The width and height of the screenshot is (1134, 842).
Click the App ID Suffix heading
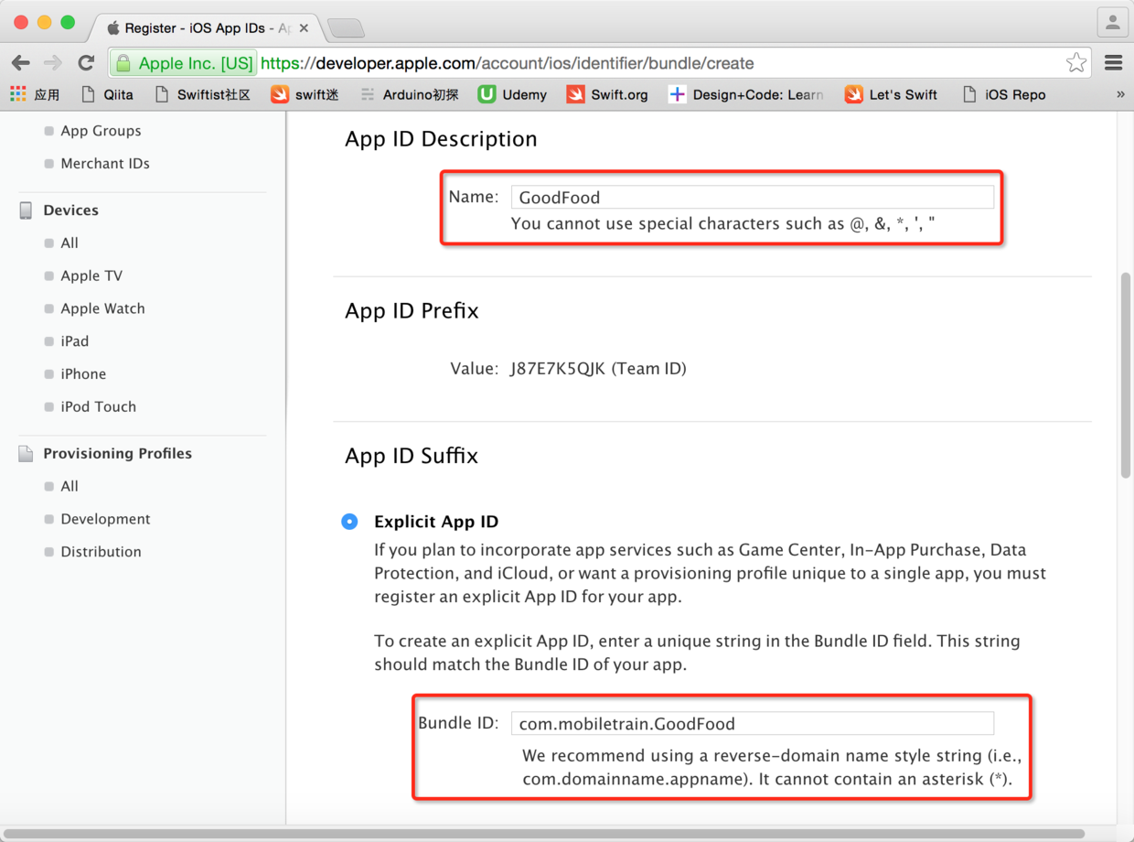[412, 456]
